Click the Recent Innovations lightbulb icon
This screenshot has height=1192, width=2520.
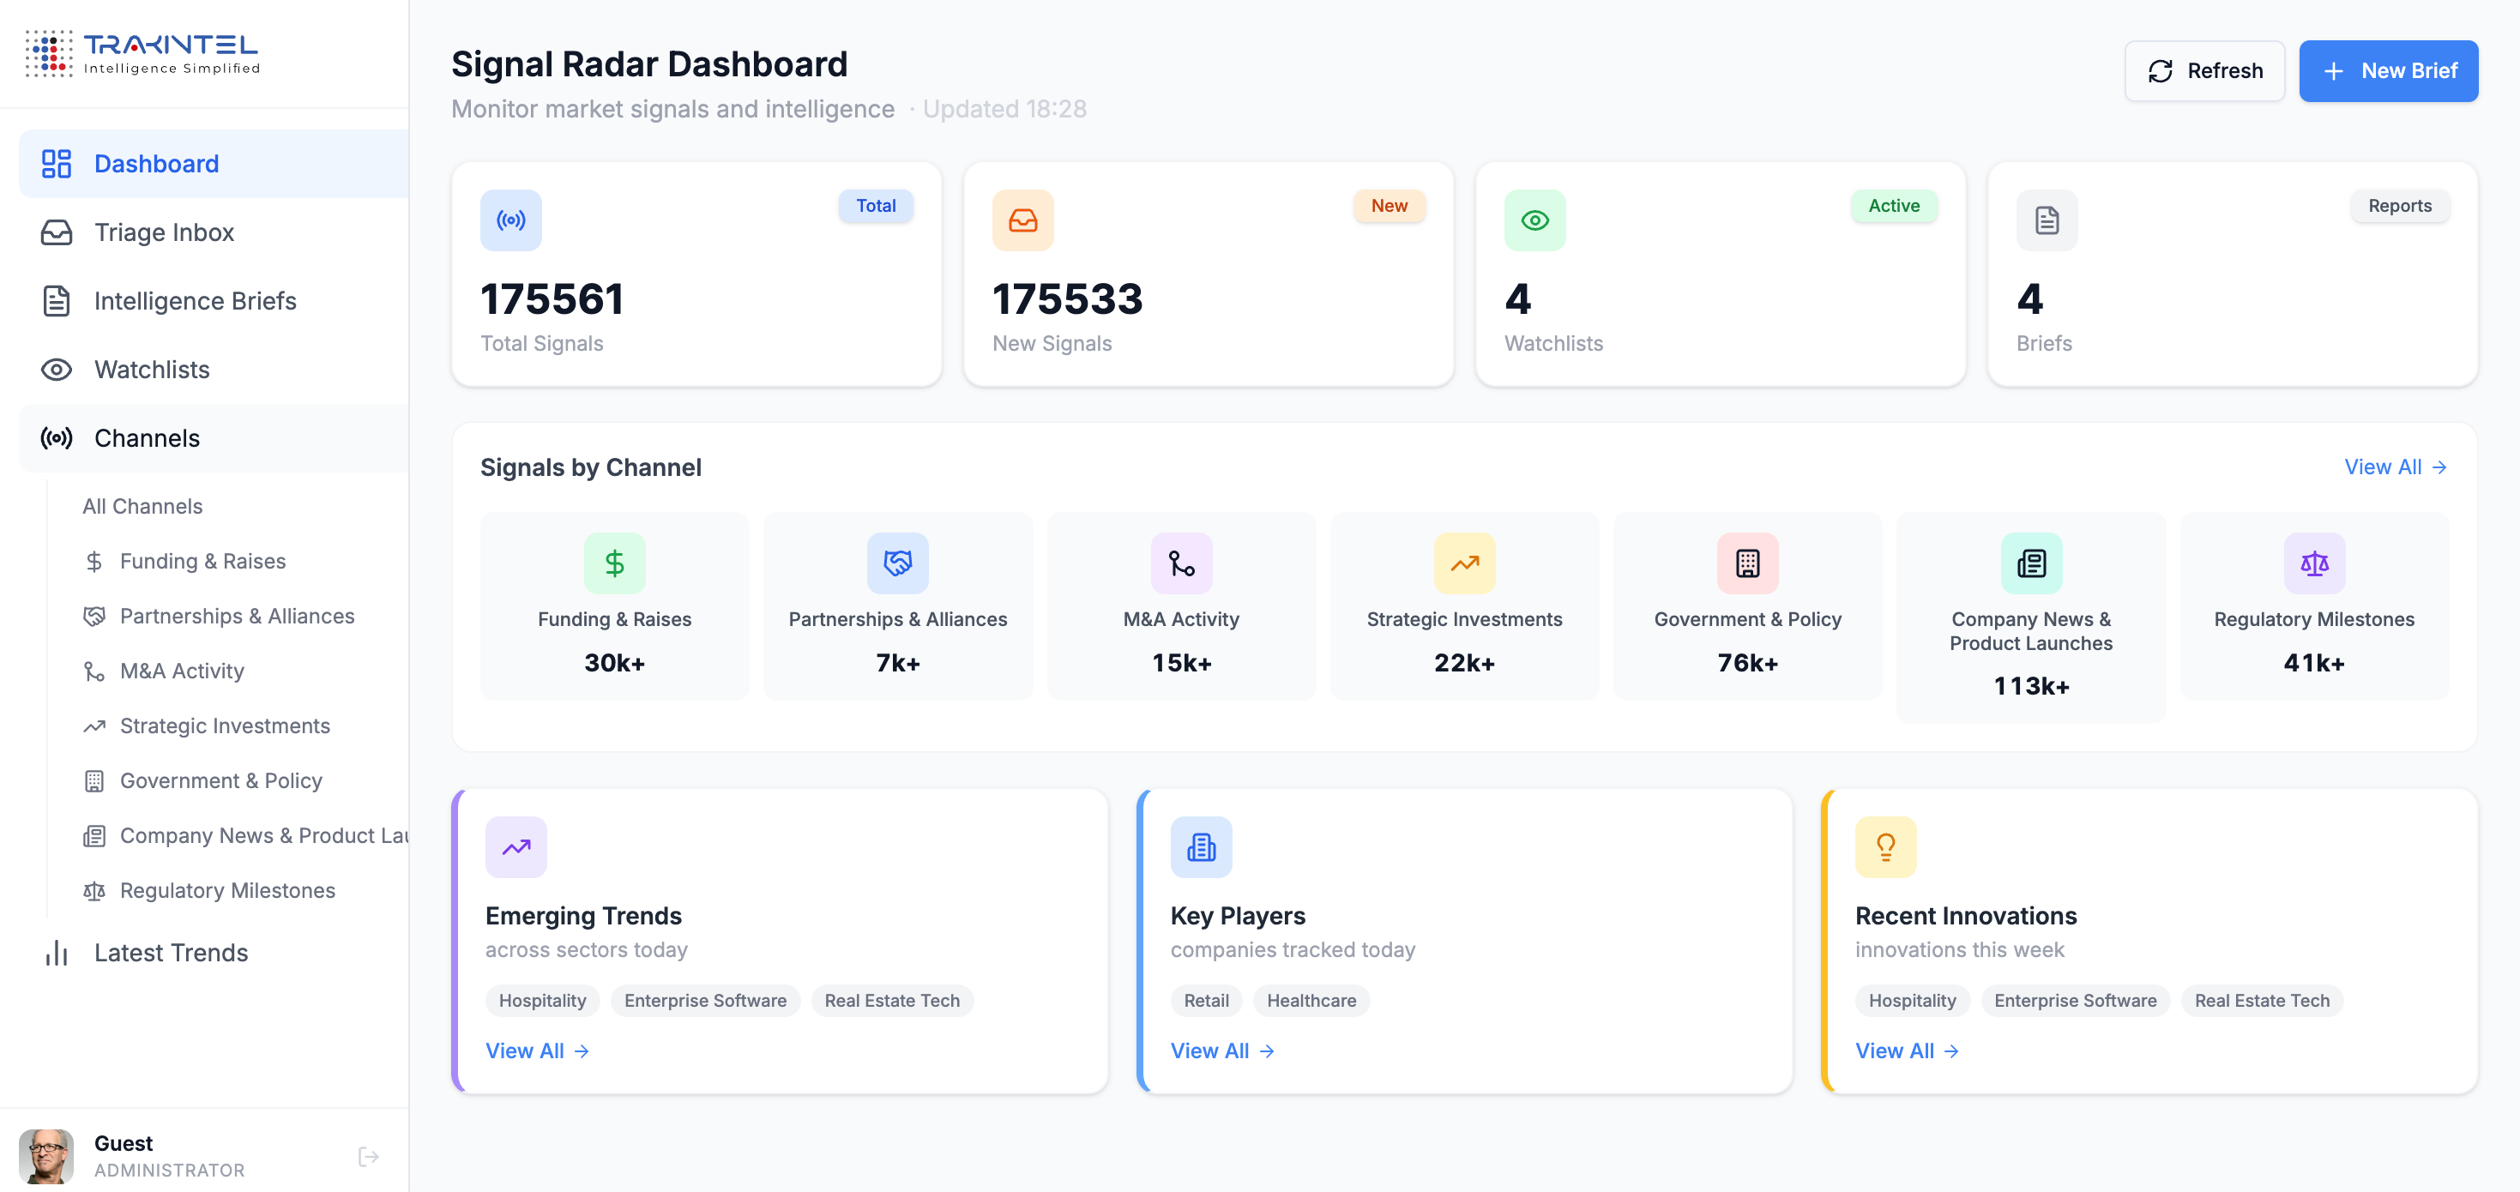1885,846
